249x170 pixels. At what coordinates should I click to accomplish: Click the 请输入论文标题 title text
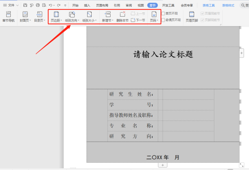click(x=163, y=54)
